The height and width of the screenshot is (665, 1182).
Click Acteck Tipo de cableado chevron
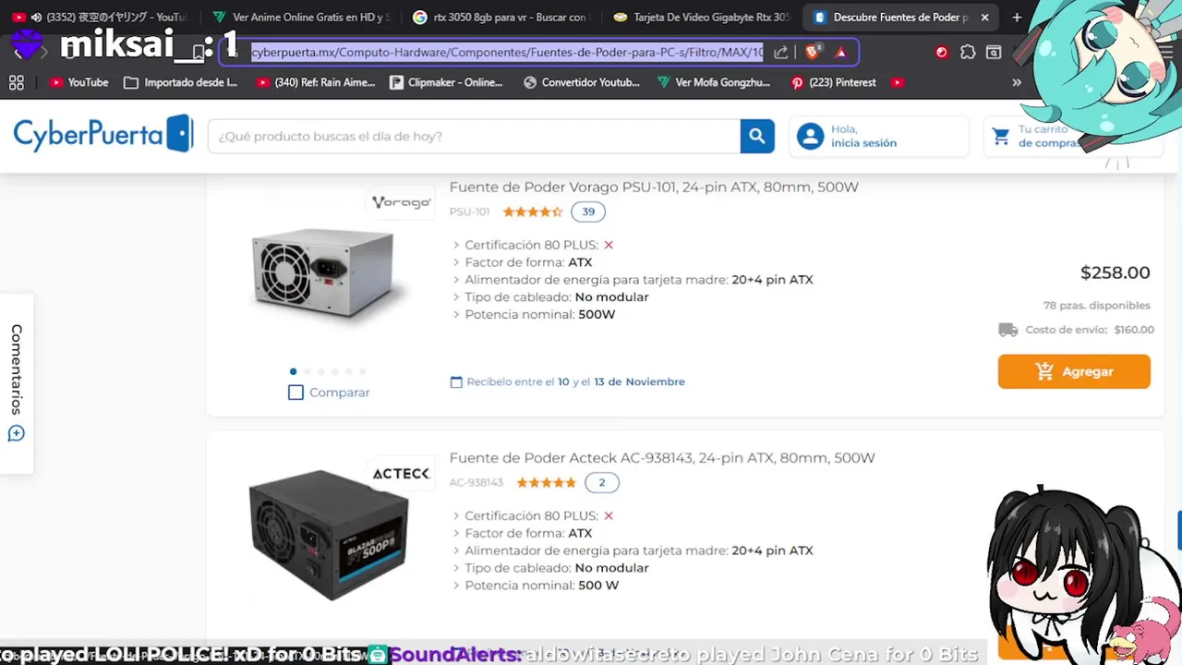click(456, 568)
